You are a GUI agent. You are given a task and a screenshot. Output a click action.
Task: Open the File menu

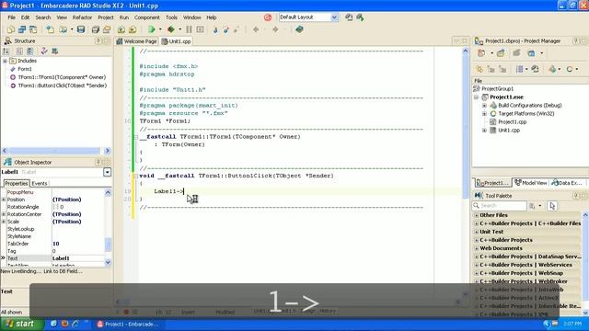click(x=12, y=17)
